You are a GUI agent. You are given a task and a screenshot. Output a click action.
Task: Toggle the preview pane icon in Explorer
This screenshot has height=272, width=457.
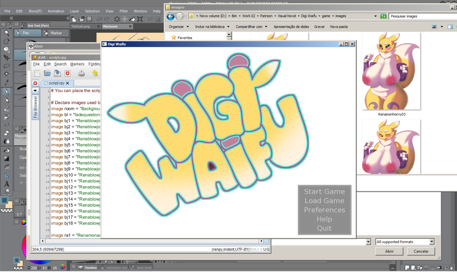(450, 27)
